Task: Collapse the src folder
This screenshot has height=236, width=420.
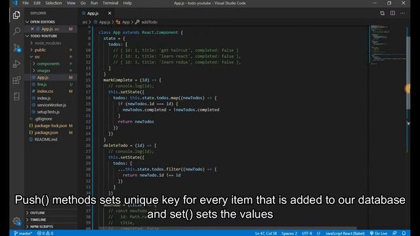Action: 37,57
